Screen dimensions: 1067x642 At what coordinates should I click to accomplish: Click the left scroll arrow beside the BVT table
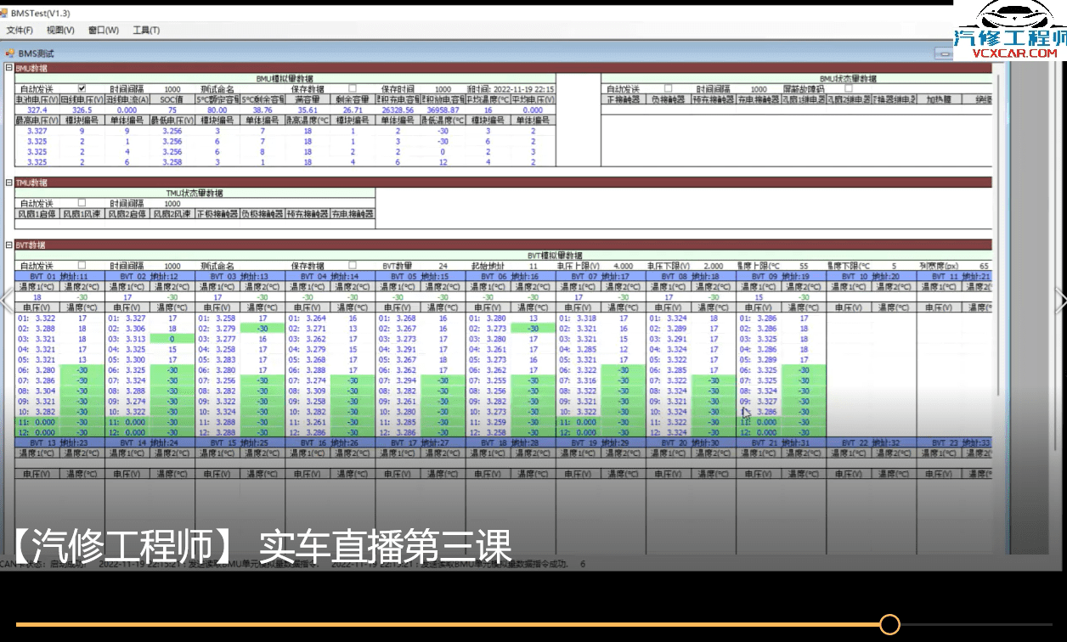(5, 299)
